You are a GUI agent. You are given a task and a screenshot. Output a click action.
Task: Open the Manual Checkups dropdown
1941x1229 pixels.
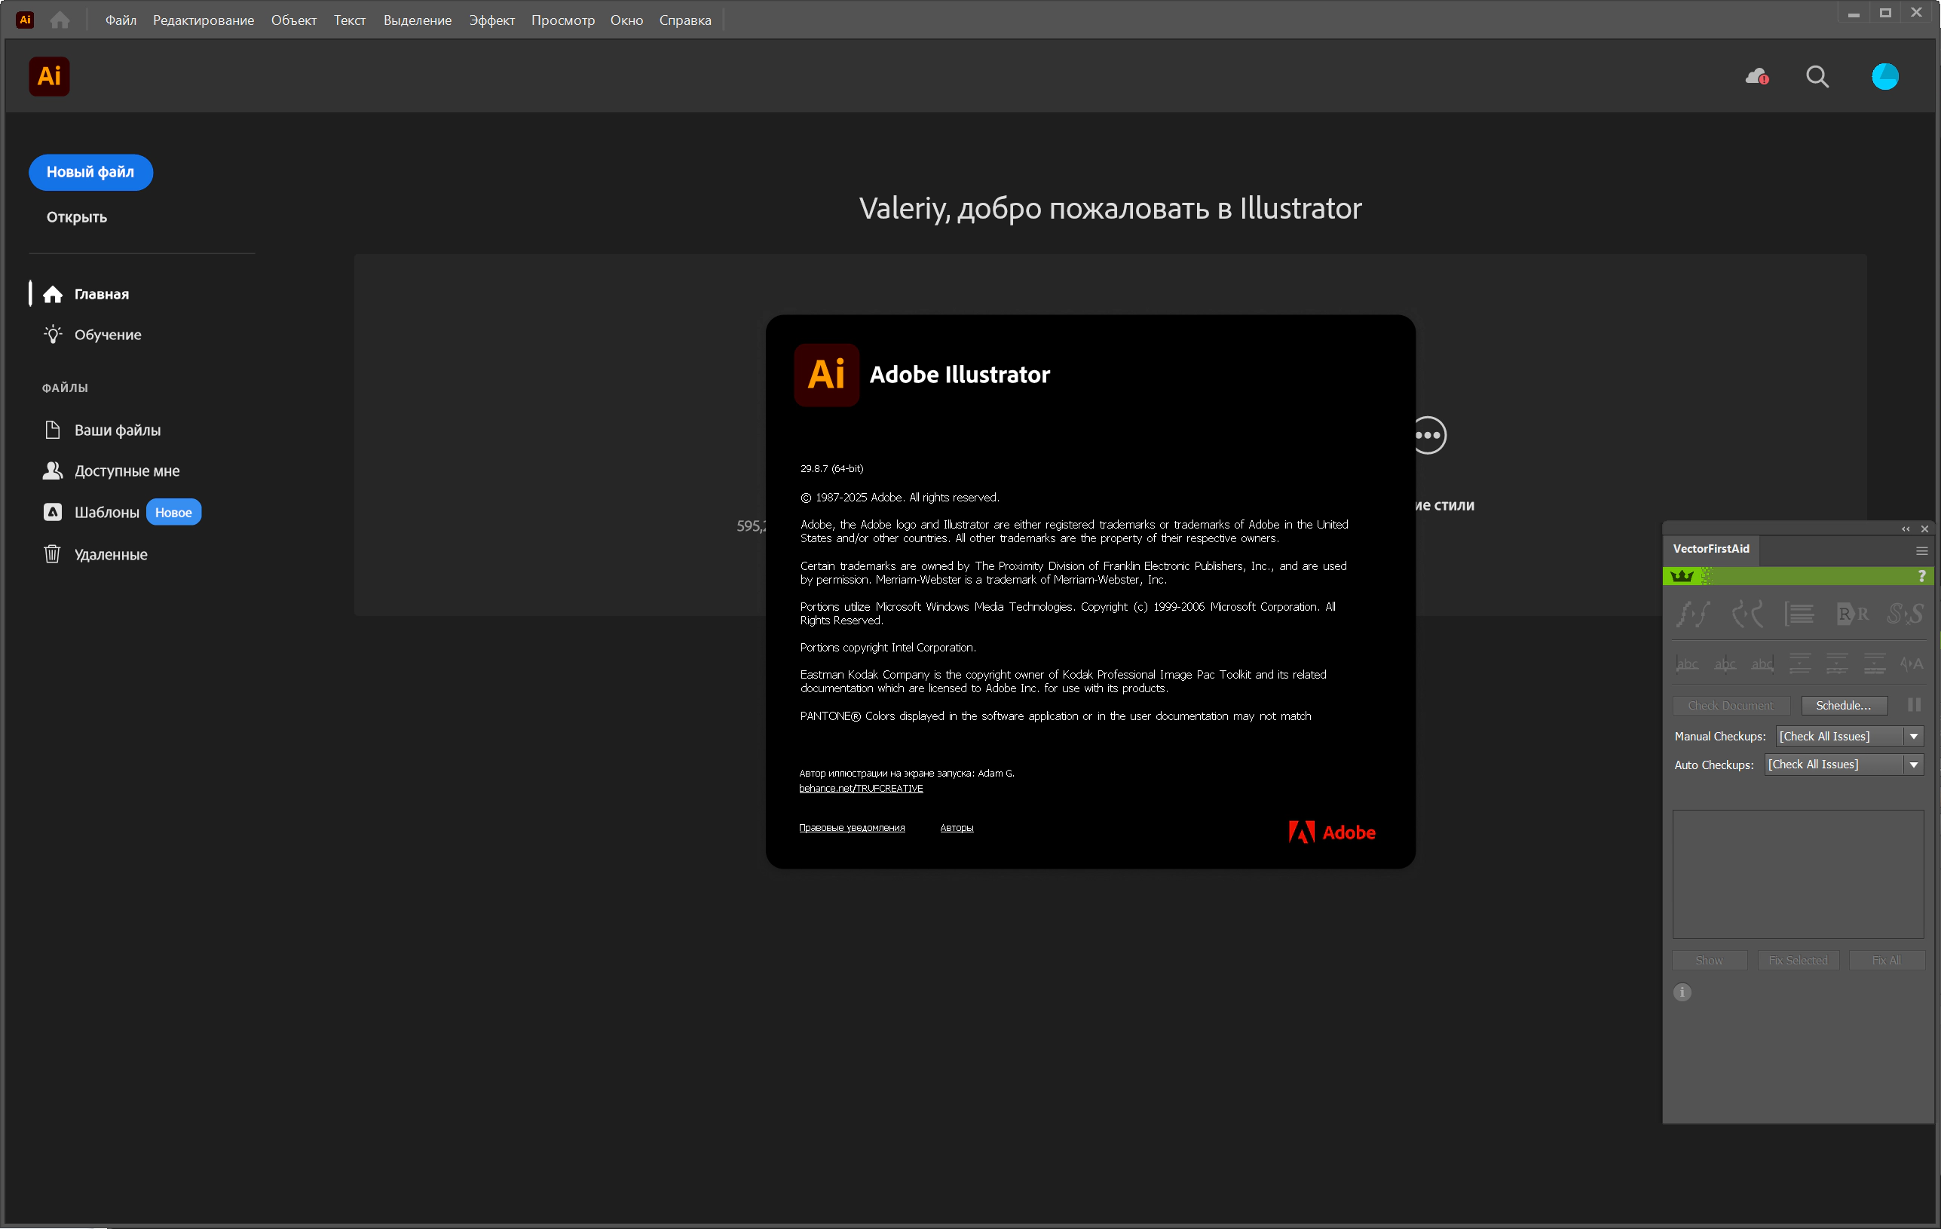pyautogui.click(x=1849, y=737)
